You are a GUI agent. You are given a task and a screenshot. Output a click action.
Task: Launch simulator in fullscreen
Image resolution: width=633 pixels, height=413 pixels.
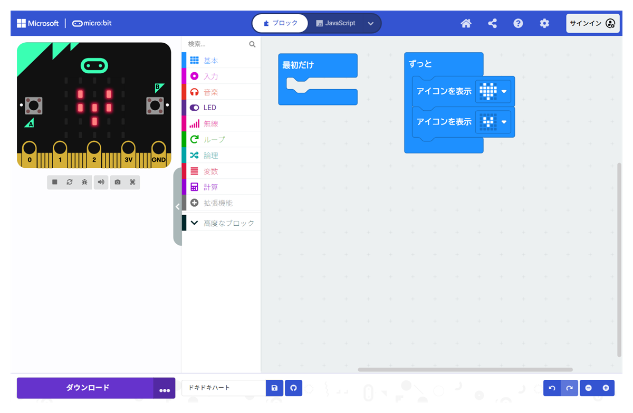click(132, 182)
